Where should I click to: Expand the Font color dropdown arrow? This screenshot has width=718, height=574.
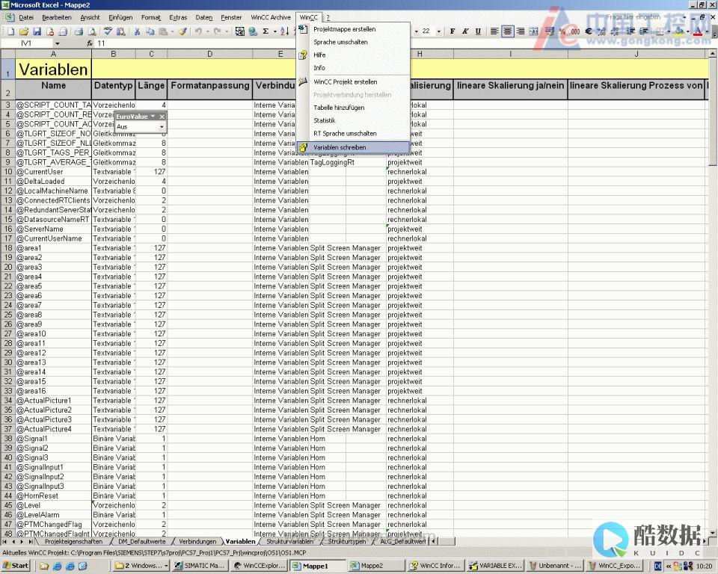coord(707,31)
